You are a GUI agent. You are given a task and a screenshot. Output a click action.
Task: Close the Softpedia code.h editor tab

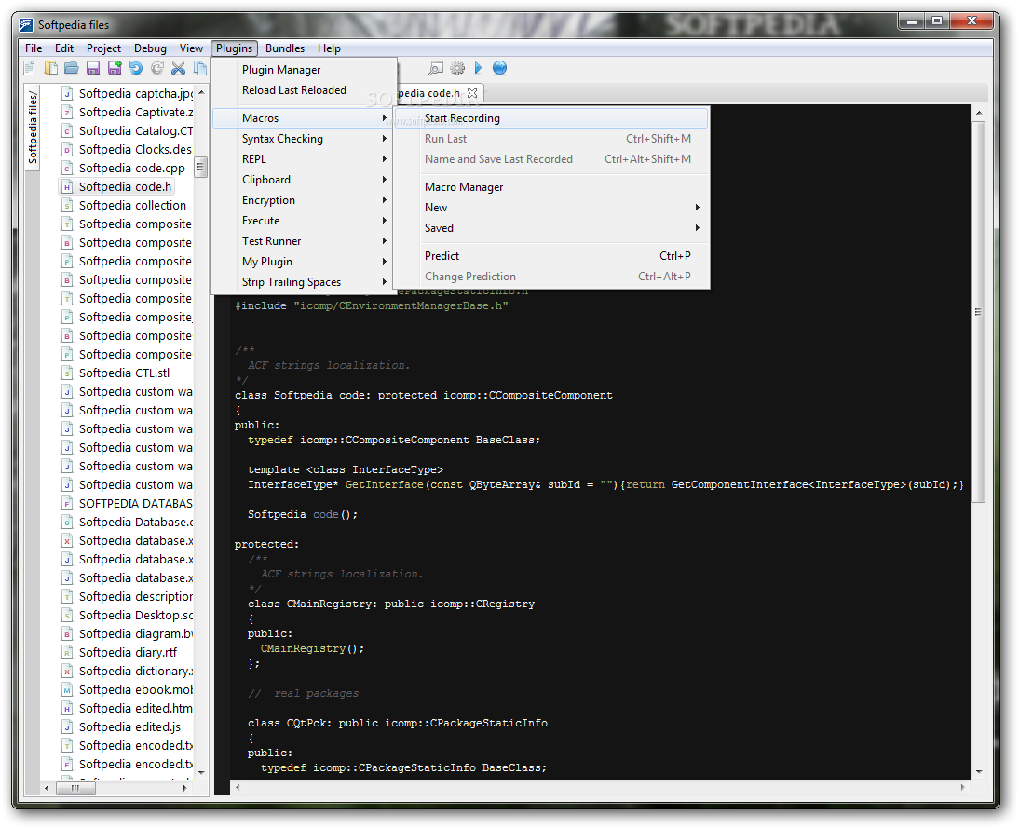pyautogui.click(x=472, y=93)
